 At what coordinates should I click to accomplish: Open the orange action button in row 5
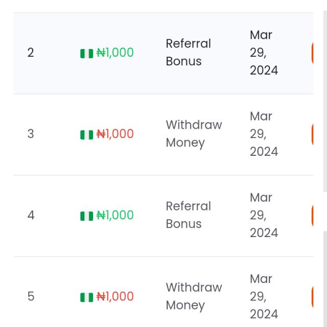click(x=312, y=297)
